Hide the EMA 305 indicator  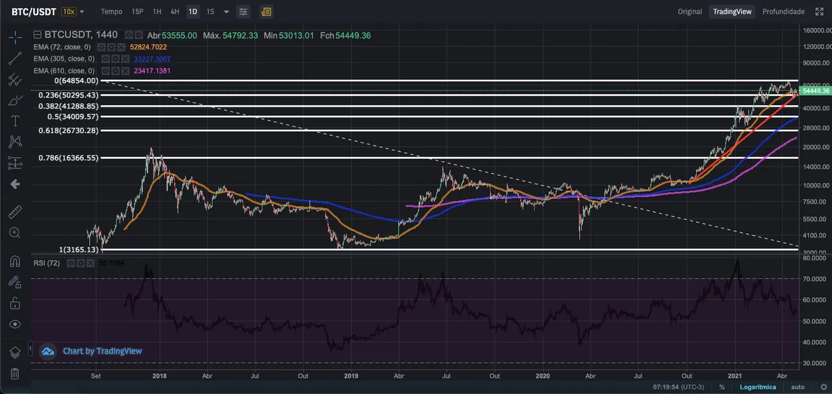(x=105, y=59)
